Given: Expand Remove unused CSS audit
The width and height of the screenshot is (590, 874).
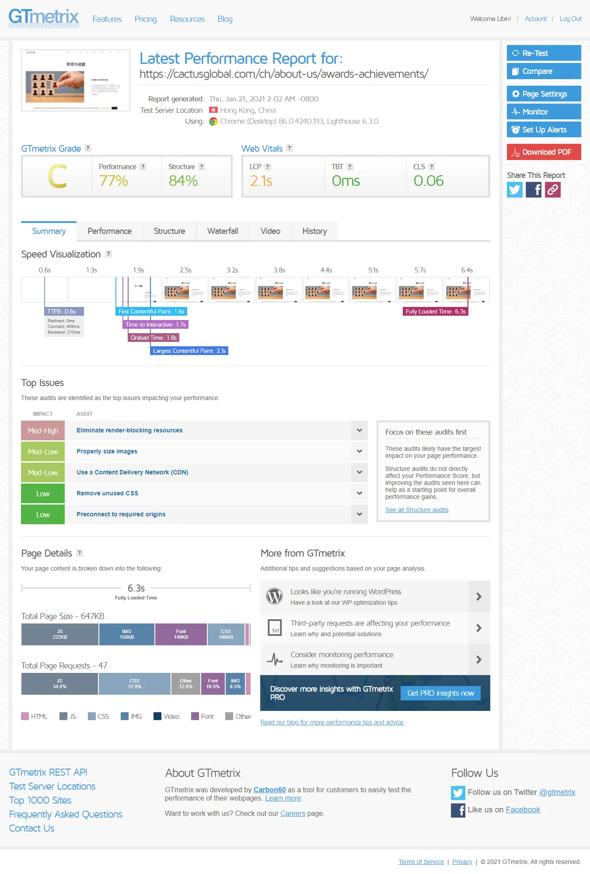Looking at the screenshot, I should coord(359,494).
